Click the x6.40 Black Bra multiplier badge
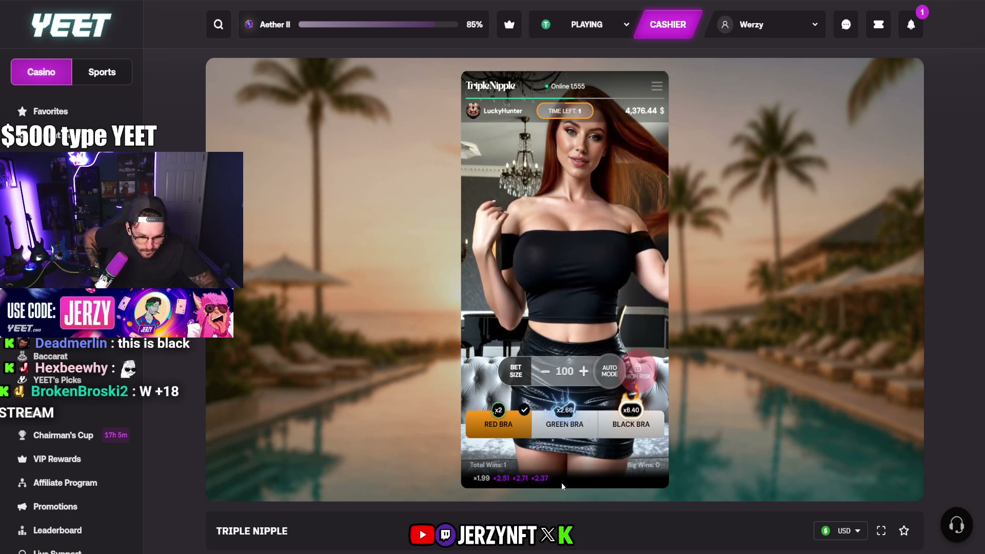This screenshot has width=985, height=554. [631, 410]
